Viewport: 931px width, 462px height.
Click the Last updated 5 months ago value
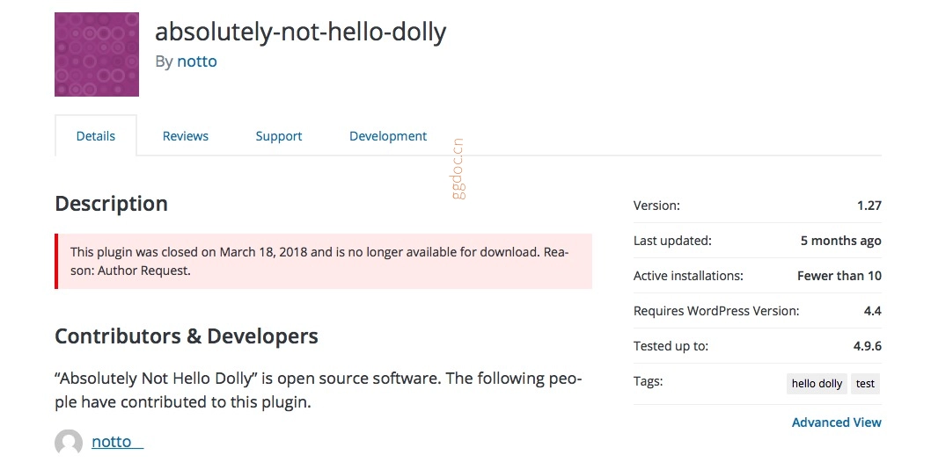pos(840,241)
